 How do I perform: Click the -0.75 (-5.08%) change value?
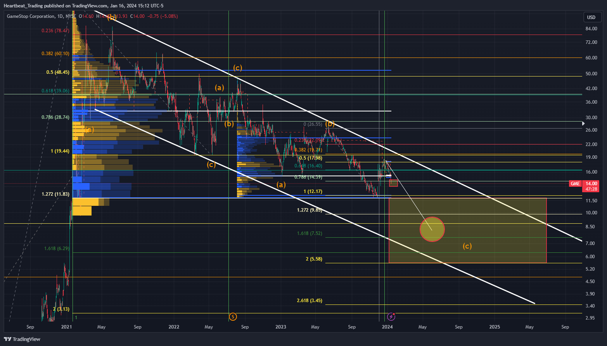162,16
